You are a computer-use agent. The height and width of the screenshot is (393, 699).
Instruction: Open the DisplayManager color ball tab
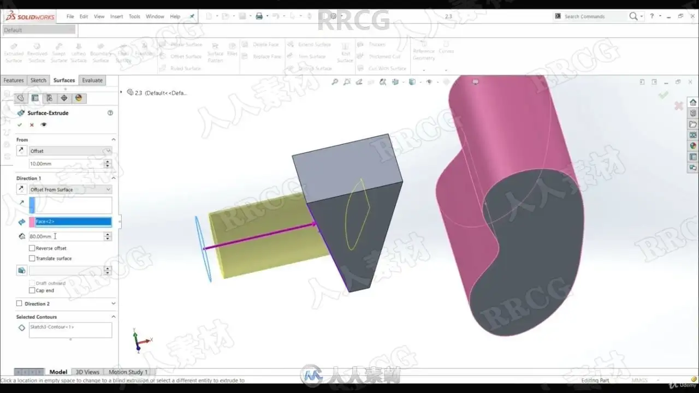(x=79, y=98)
